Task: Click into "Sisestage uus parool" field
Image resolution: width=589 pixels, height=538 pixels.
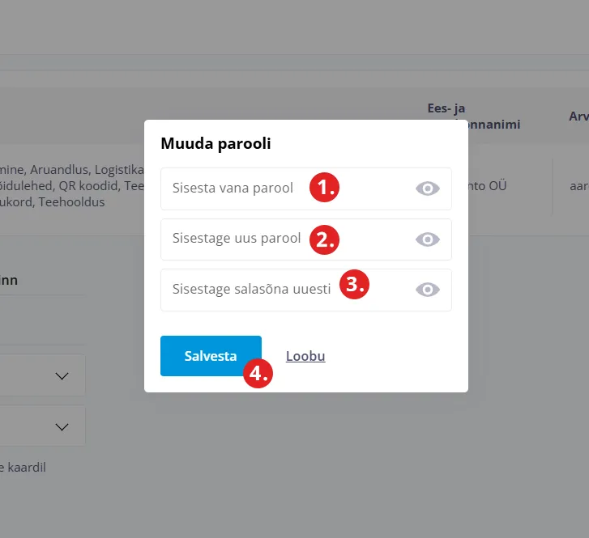Action: [x=235, y=239]
